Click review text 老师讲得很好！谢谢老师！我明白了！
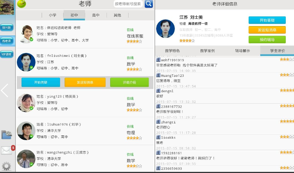Image resolution: width=294 pixels, height=173 pixels. [186, 158]
